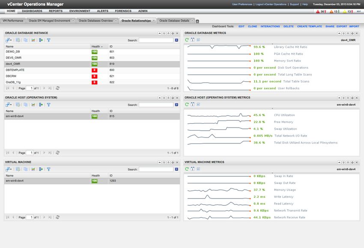Viewport: 364px width, 248px height.
Task: Click search go arrow in Virtual Machine widget
Action: [x=177, y=169]
